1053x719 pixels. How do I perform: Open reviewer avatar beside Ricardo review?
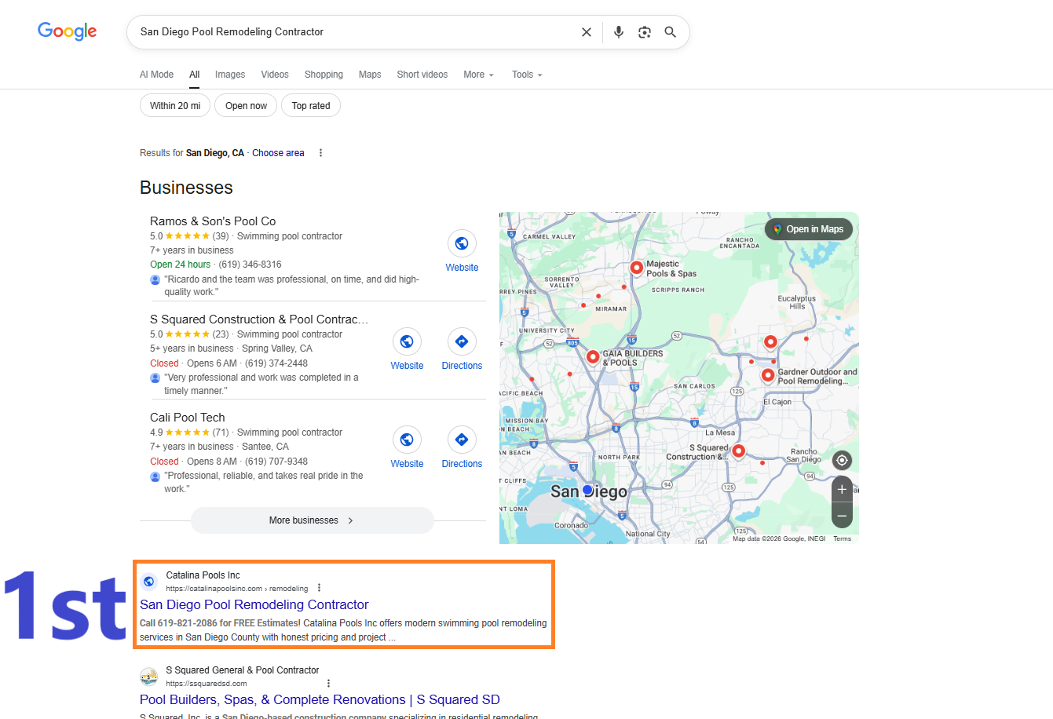[x=155, y=279]
